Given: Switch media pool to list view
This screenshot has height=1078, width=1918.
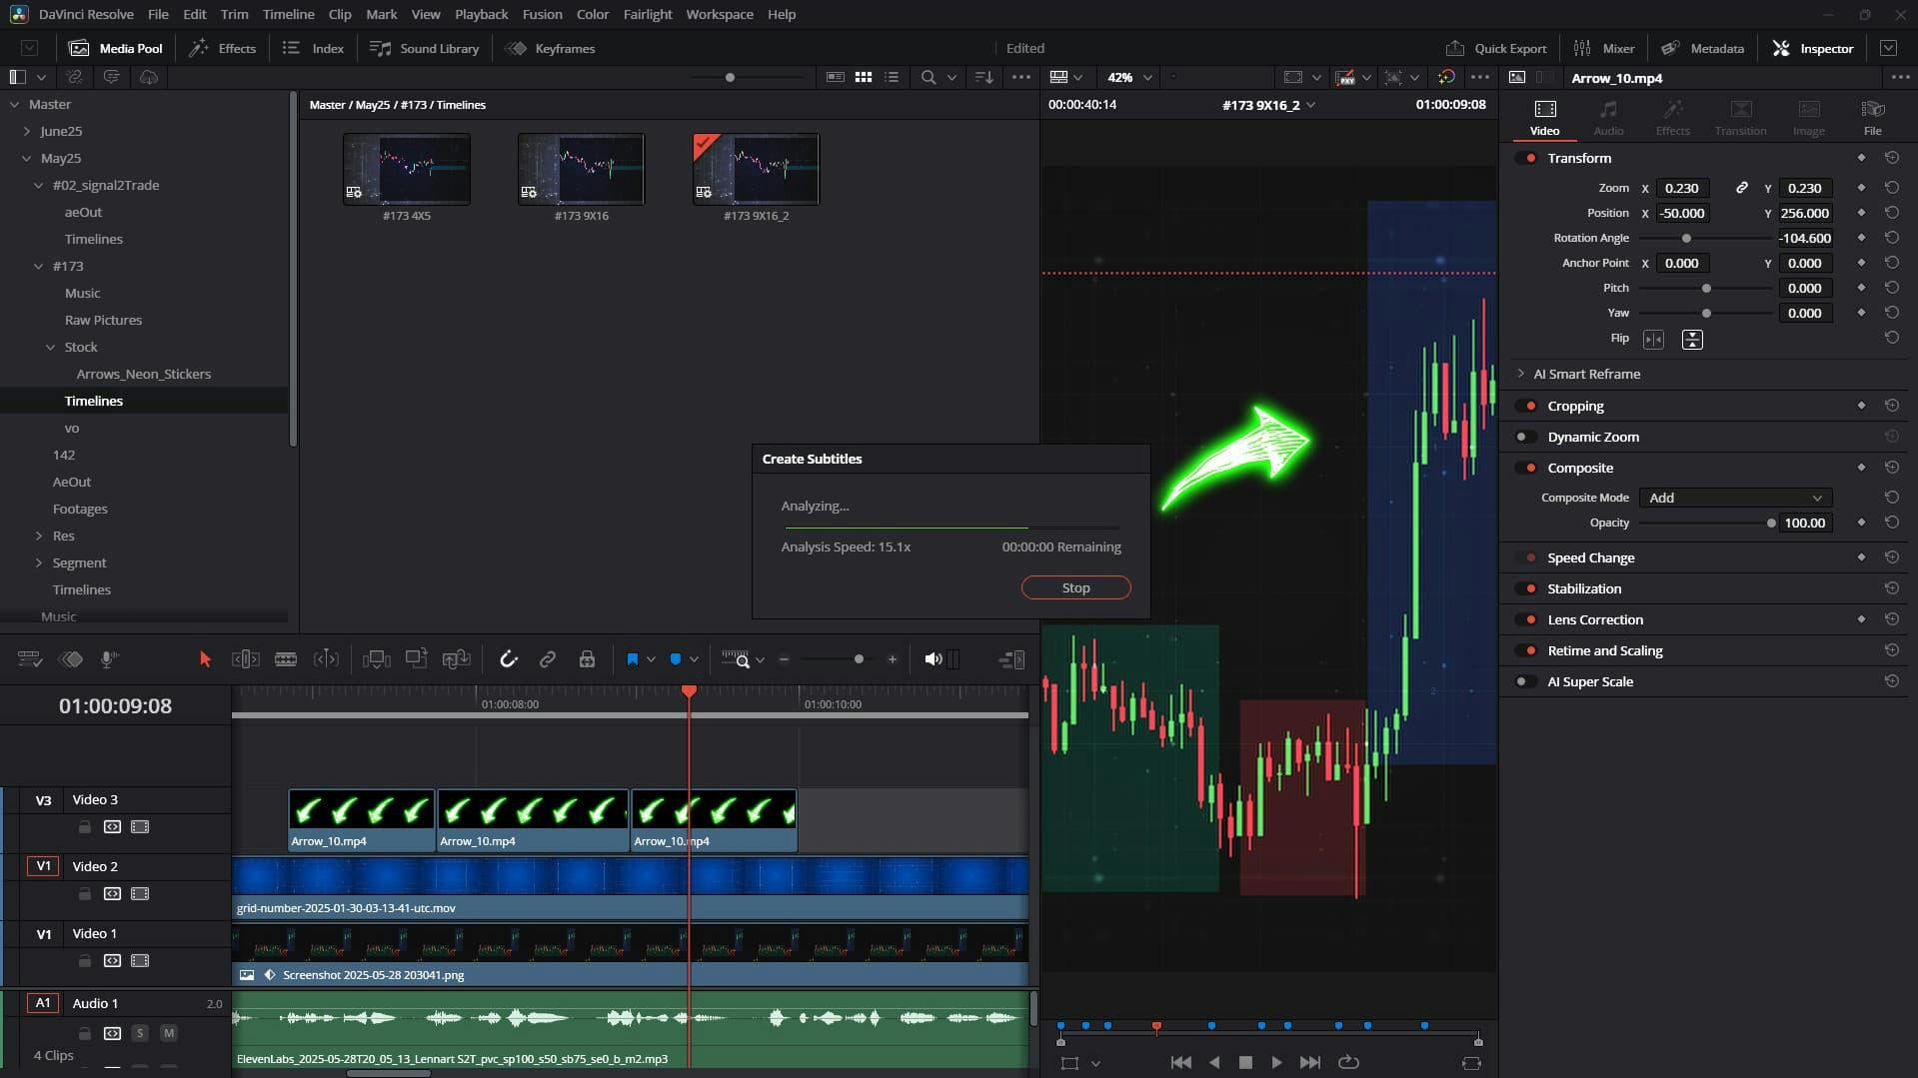Looking at the screenshot, I should [892, 77].
